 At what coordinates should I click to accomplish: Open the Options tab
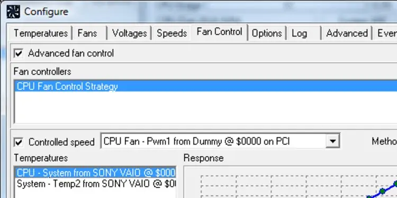point(267,33)
